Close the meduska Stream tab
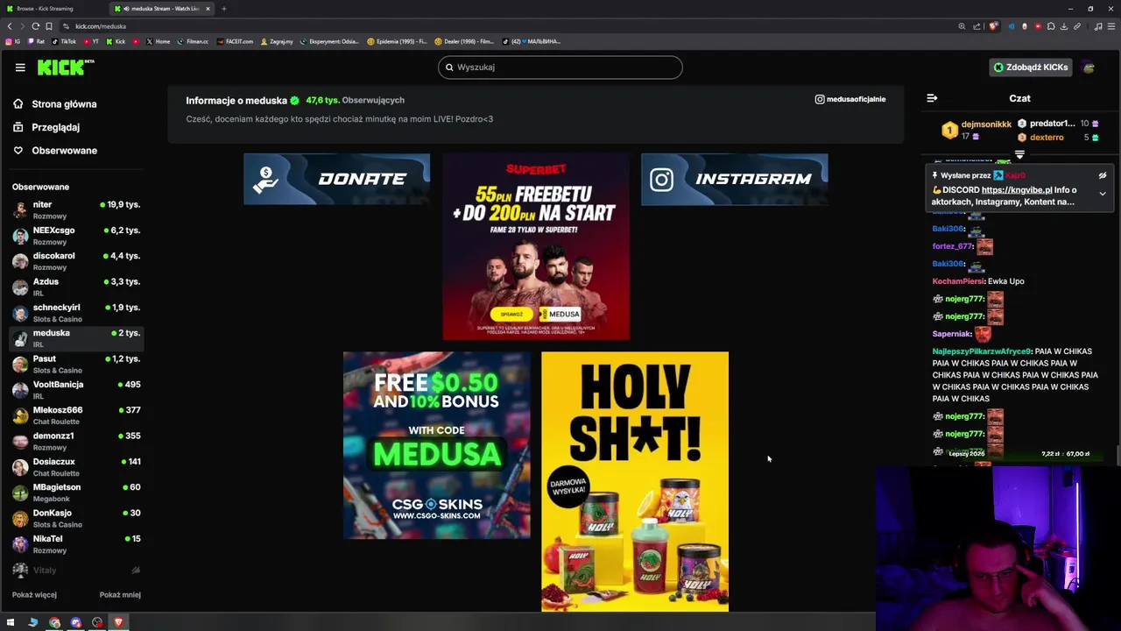The height and width of the screenshot is (631, 1121). [x=208, y=9]
